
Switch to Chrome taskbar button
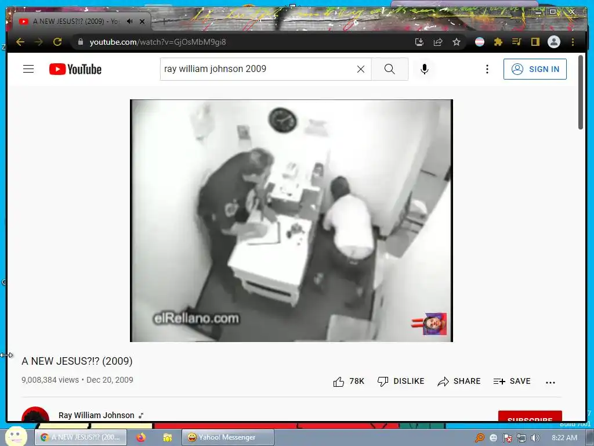coord(80,437)
